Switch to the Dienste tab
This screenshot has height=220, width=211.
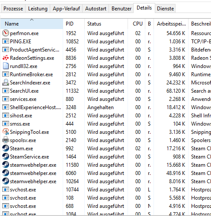click(x=165, y=9)
